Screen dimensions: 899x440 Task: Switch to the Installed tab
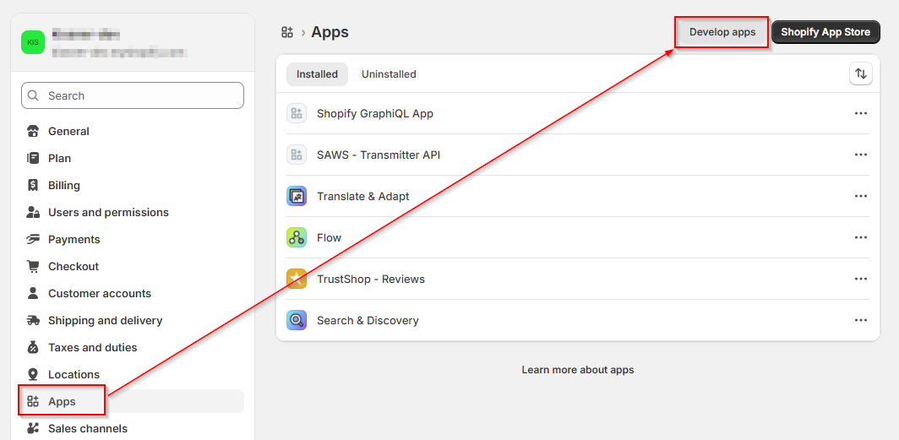tap(317, 74)
